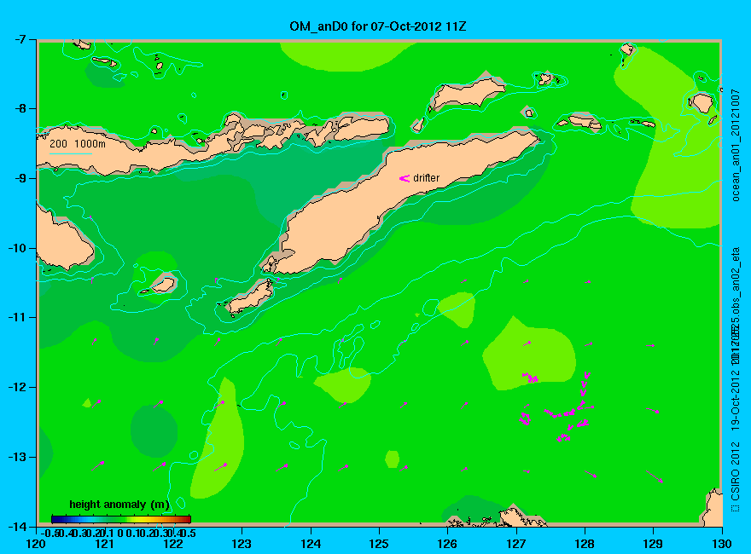Screen dimensions: 751x554
Task: Click the longitude label 127
Action: 515,544
